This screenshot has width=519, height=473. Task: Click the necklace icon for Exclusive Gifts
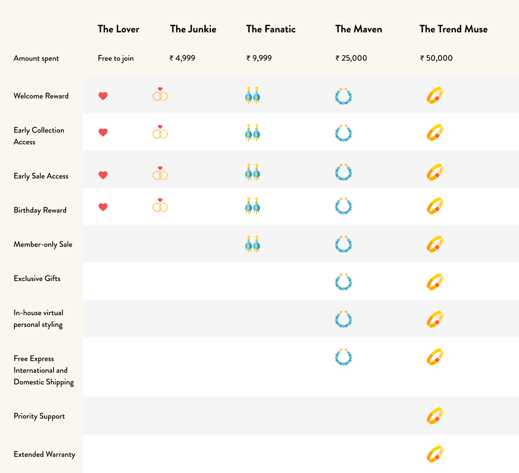(343, 281)
